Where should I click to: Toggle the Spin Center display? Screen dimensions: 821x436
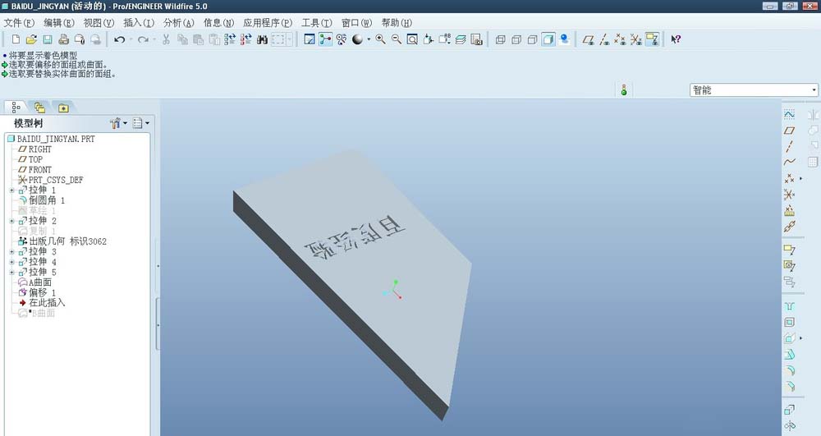pyautogui.click(x=325, y=39)
